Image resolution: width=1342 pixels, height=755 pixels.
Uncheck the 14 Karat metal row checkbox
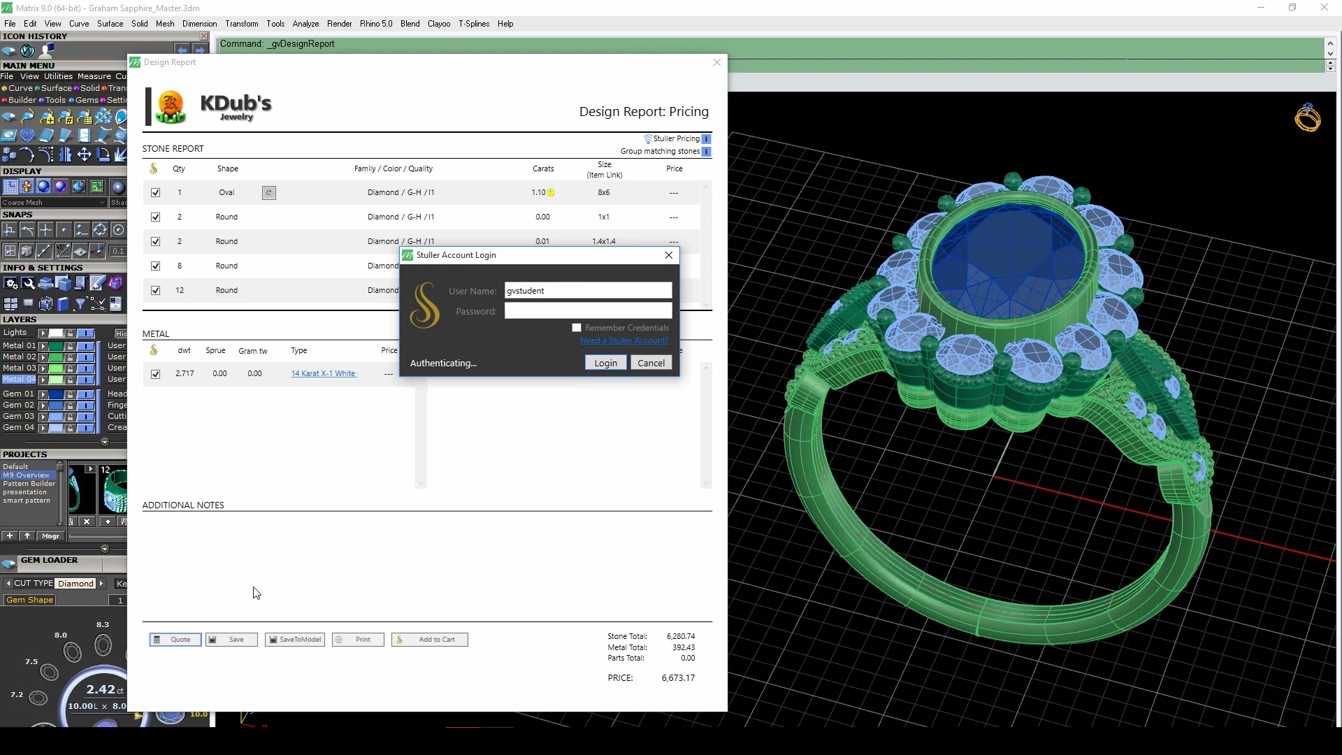[x=155, y=374]
